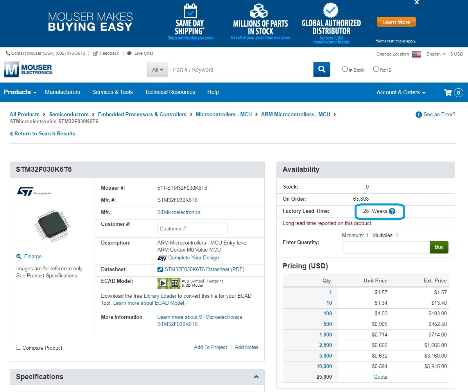Open the STMicroelectronics manufacturer link
468x392 pixels.
(x=179, y=212)
